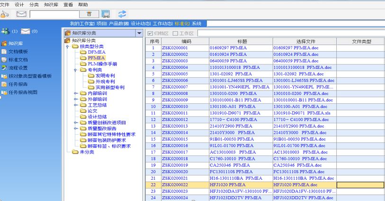This screenshot has height=201, width=385.
Task: Click the envelope mail icon in toolbar
Action: pyautogui.click(x=21, y=14)
